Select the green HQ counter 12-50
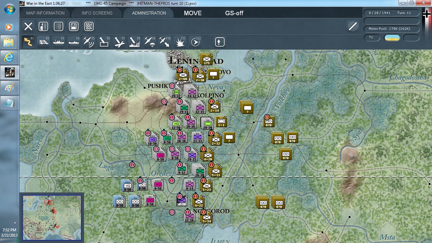The image size is (432, 243). [176, 123]
